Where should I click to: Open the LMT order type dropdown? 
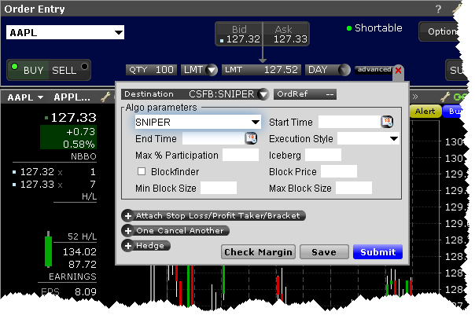point(212,70)
